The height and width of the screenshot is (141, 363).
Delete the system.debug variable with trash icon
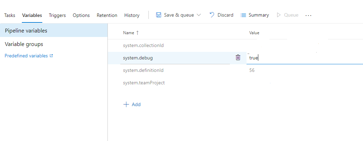(x=238, y=58)
